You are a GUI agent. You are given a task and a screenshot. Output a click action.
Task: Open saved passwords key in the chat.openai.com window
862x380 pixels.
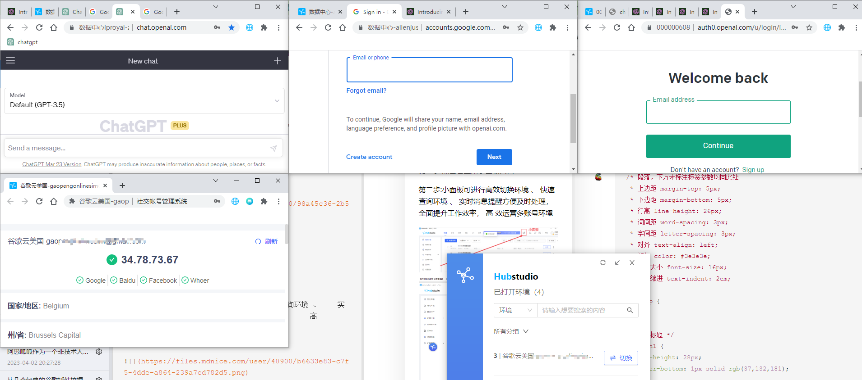(217, 27)
